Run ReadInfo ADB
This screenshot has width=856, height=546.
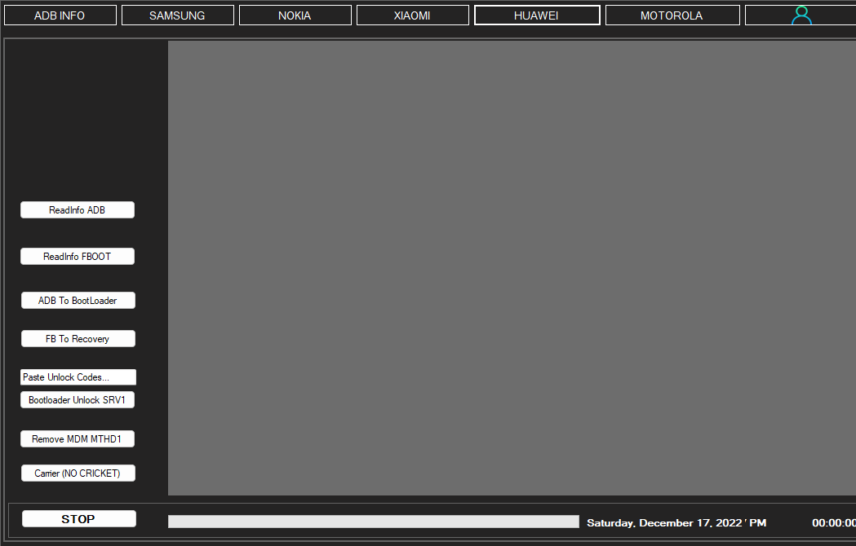[77, 209]
